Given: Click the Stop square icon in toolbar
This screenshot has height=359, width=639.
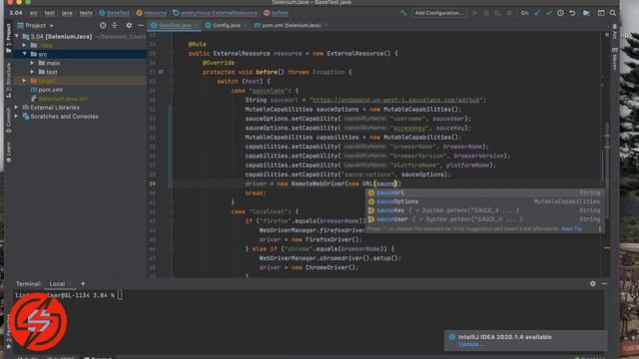Looking at the screenshot, I should click(509, 13).
